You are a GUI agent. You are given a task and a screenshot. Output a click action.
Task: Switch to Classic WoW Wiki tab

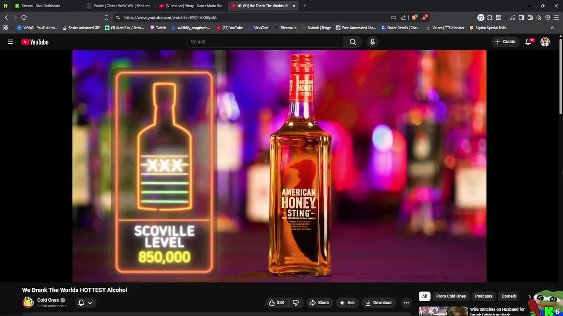click(119, 6)
